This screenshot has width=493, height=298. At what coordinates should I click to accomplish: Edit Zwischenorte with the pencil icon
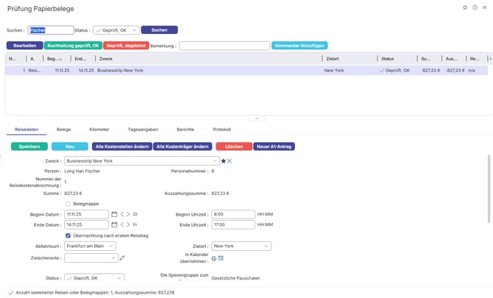[123, 258]
